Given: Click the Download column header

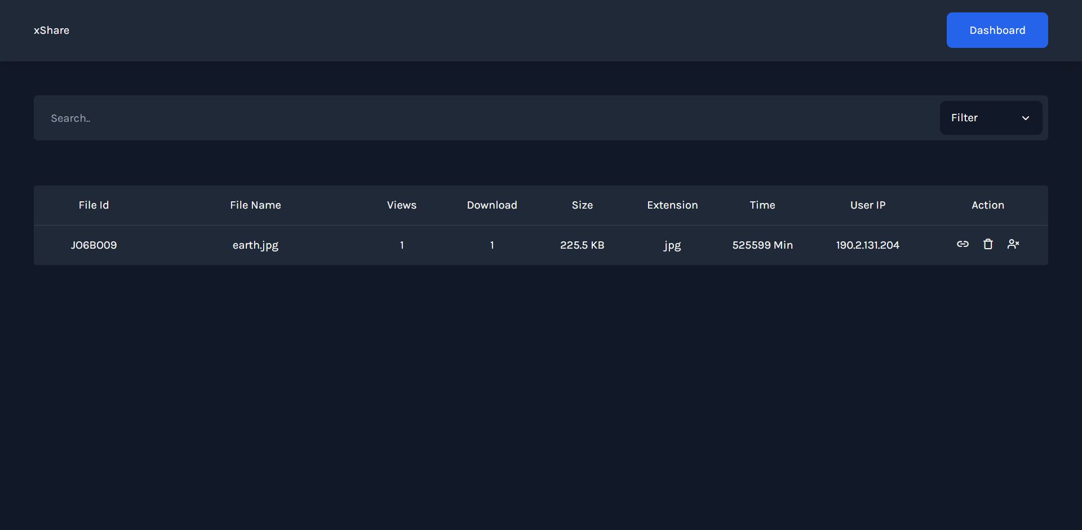Looking at the screenshot, I should tap(492, 205).
